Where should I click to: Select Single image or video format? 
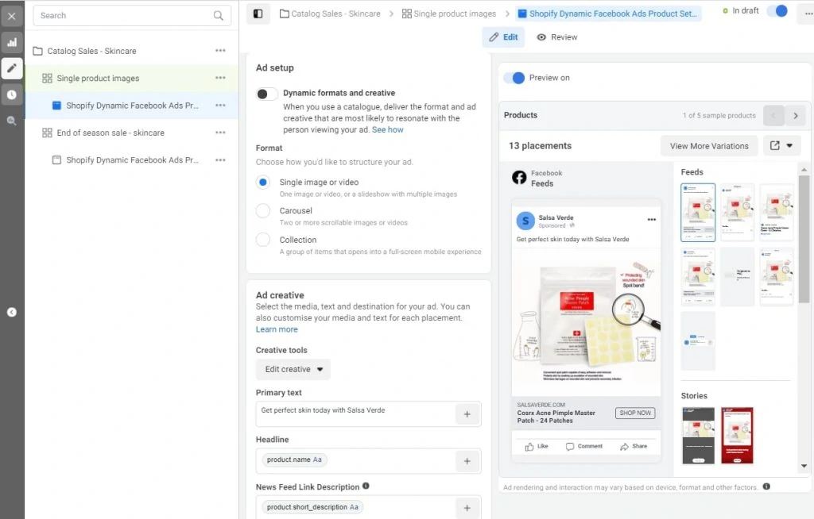pyautogui.click(x=263, y=182)
